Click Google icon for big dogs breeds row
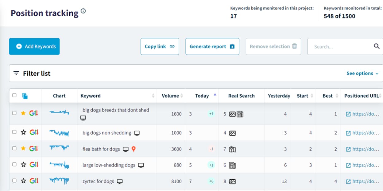The width and height of the screenshot is (383, 191). 34,113
